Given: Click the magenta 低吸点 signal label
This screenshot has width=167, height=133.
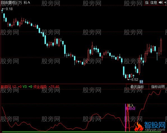Looking at the screenshot, I should point(131,109).
